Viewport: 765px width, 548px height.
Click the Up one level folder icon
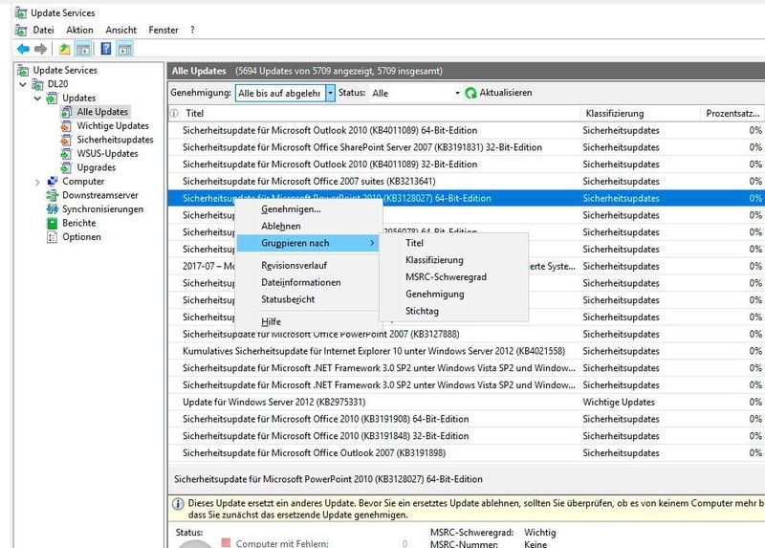pyautogui.click(x=64, y=49)
